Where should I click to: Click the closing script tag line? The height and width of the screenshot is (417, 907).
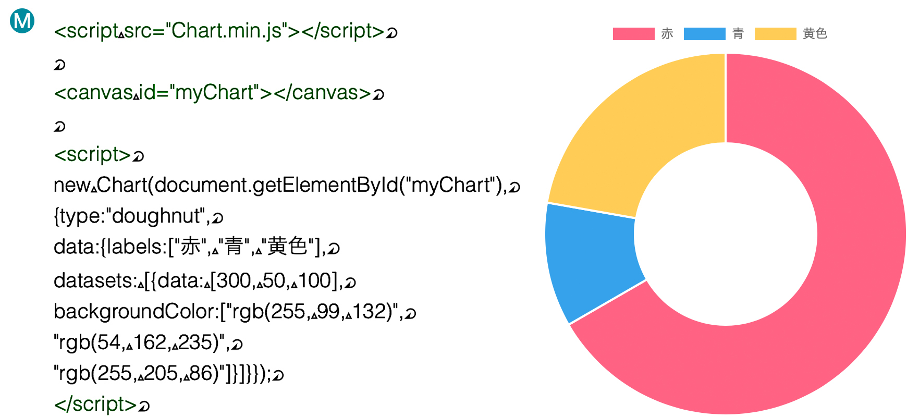click(x=102, y=404)
